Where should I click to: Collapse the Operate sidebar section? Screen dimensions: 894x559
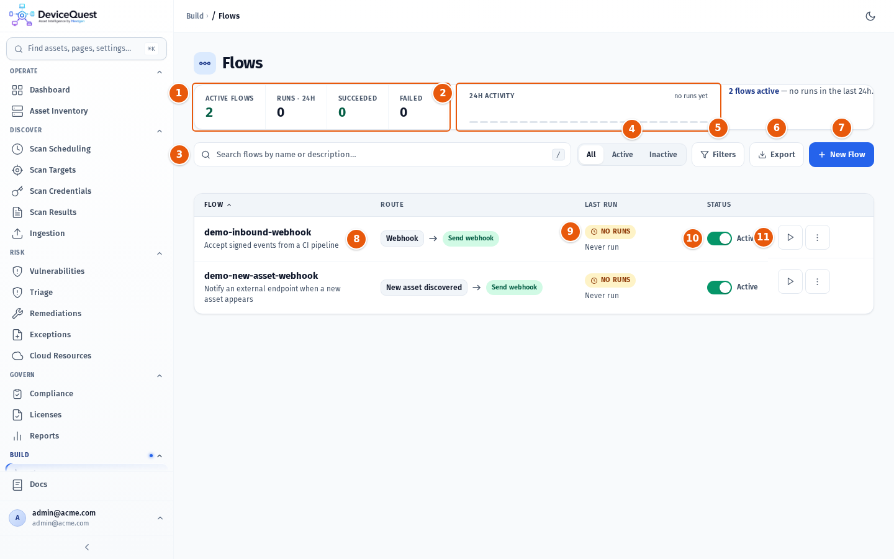(160, 72)
